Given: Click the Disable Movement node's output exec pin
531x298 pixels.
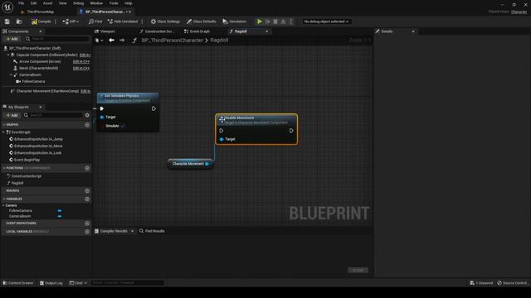Looking at the screenshot, I should (291, 131).
